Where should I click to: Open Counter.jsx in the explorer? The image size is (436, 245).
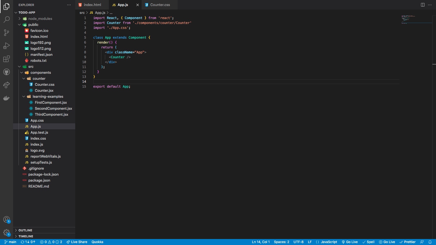(44, 90)
